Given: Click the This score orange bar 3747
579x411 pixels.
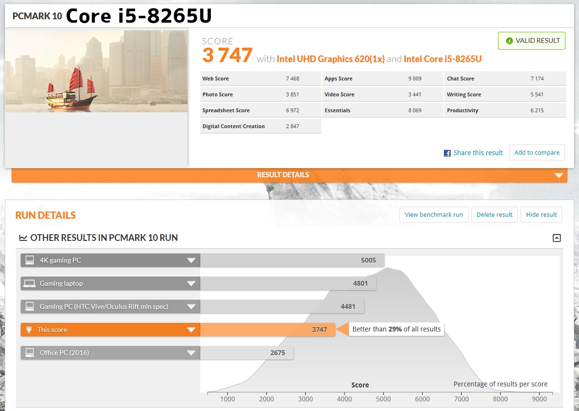Looking at the screenshot, I should (x=268, y=330).
